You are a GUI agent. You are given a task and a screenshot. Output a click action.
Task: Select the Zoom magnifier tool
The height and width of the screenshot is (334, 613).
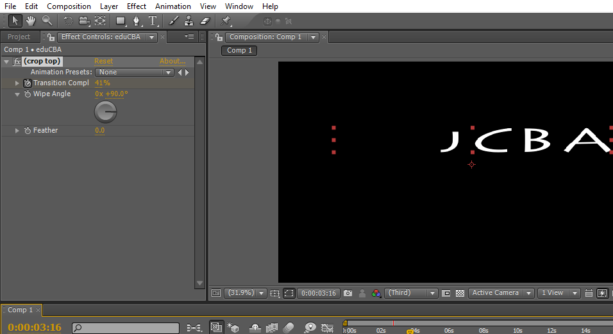tap(47, 21)
